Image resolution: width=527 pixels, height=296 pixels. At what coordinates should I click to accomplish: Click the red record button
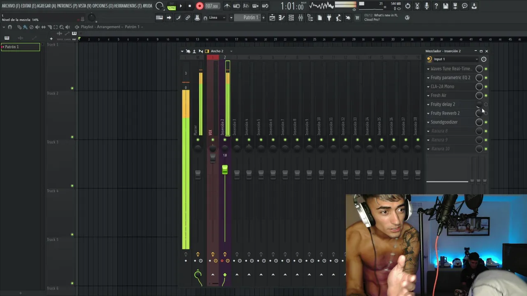[x=200, y=6]
